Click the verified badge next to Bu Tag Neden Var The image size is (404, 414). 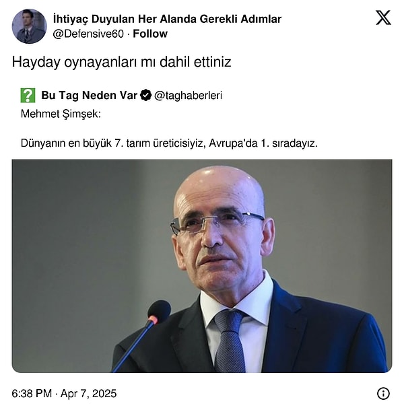coord(145,96)
